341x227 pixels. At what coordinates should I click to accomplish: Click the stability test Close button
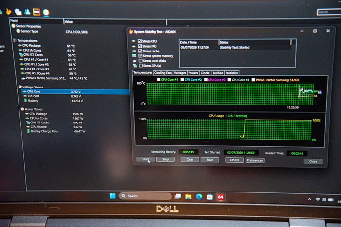click(313, 161)
